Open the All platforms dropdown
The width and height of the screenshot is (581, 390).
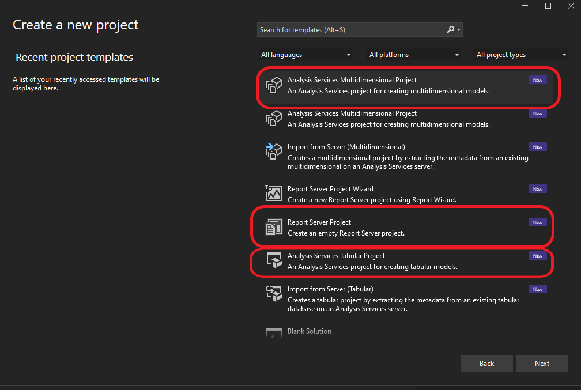coord(413,55)
